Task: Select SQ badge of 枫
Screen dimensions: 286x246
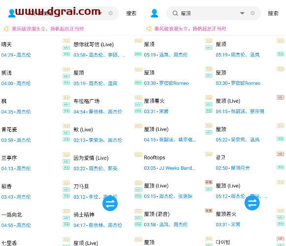Action: click(66, 97)
